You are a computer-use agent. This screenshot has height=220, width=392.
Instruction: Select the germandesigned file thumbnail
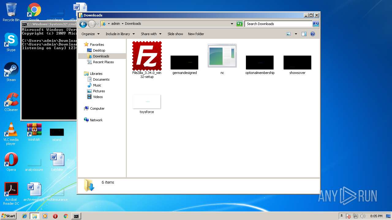pyautogui.click(x=184, y=62)
